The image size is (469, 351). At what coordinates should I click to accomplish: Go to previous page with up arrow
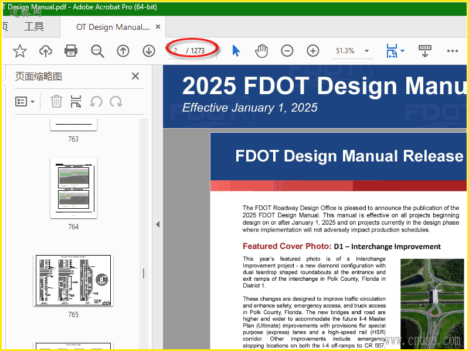(123, 51)
